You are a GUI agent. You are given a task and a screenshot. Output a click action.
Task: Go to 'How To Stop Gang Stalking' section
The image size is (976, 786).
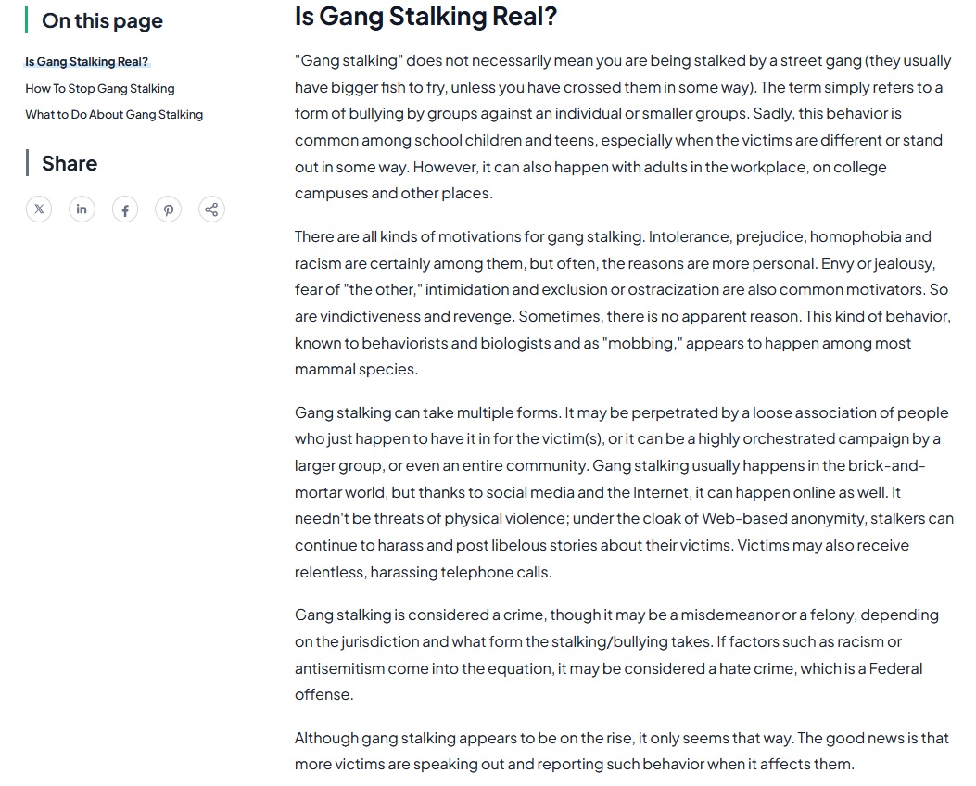tap(99, 88)
